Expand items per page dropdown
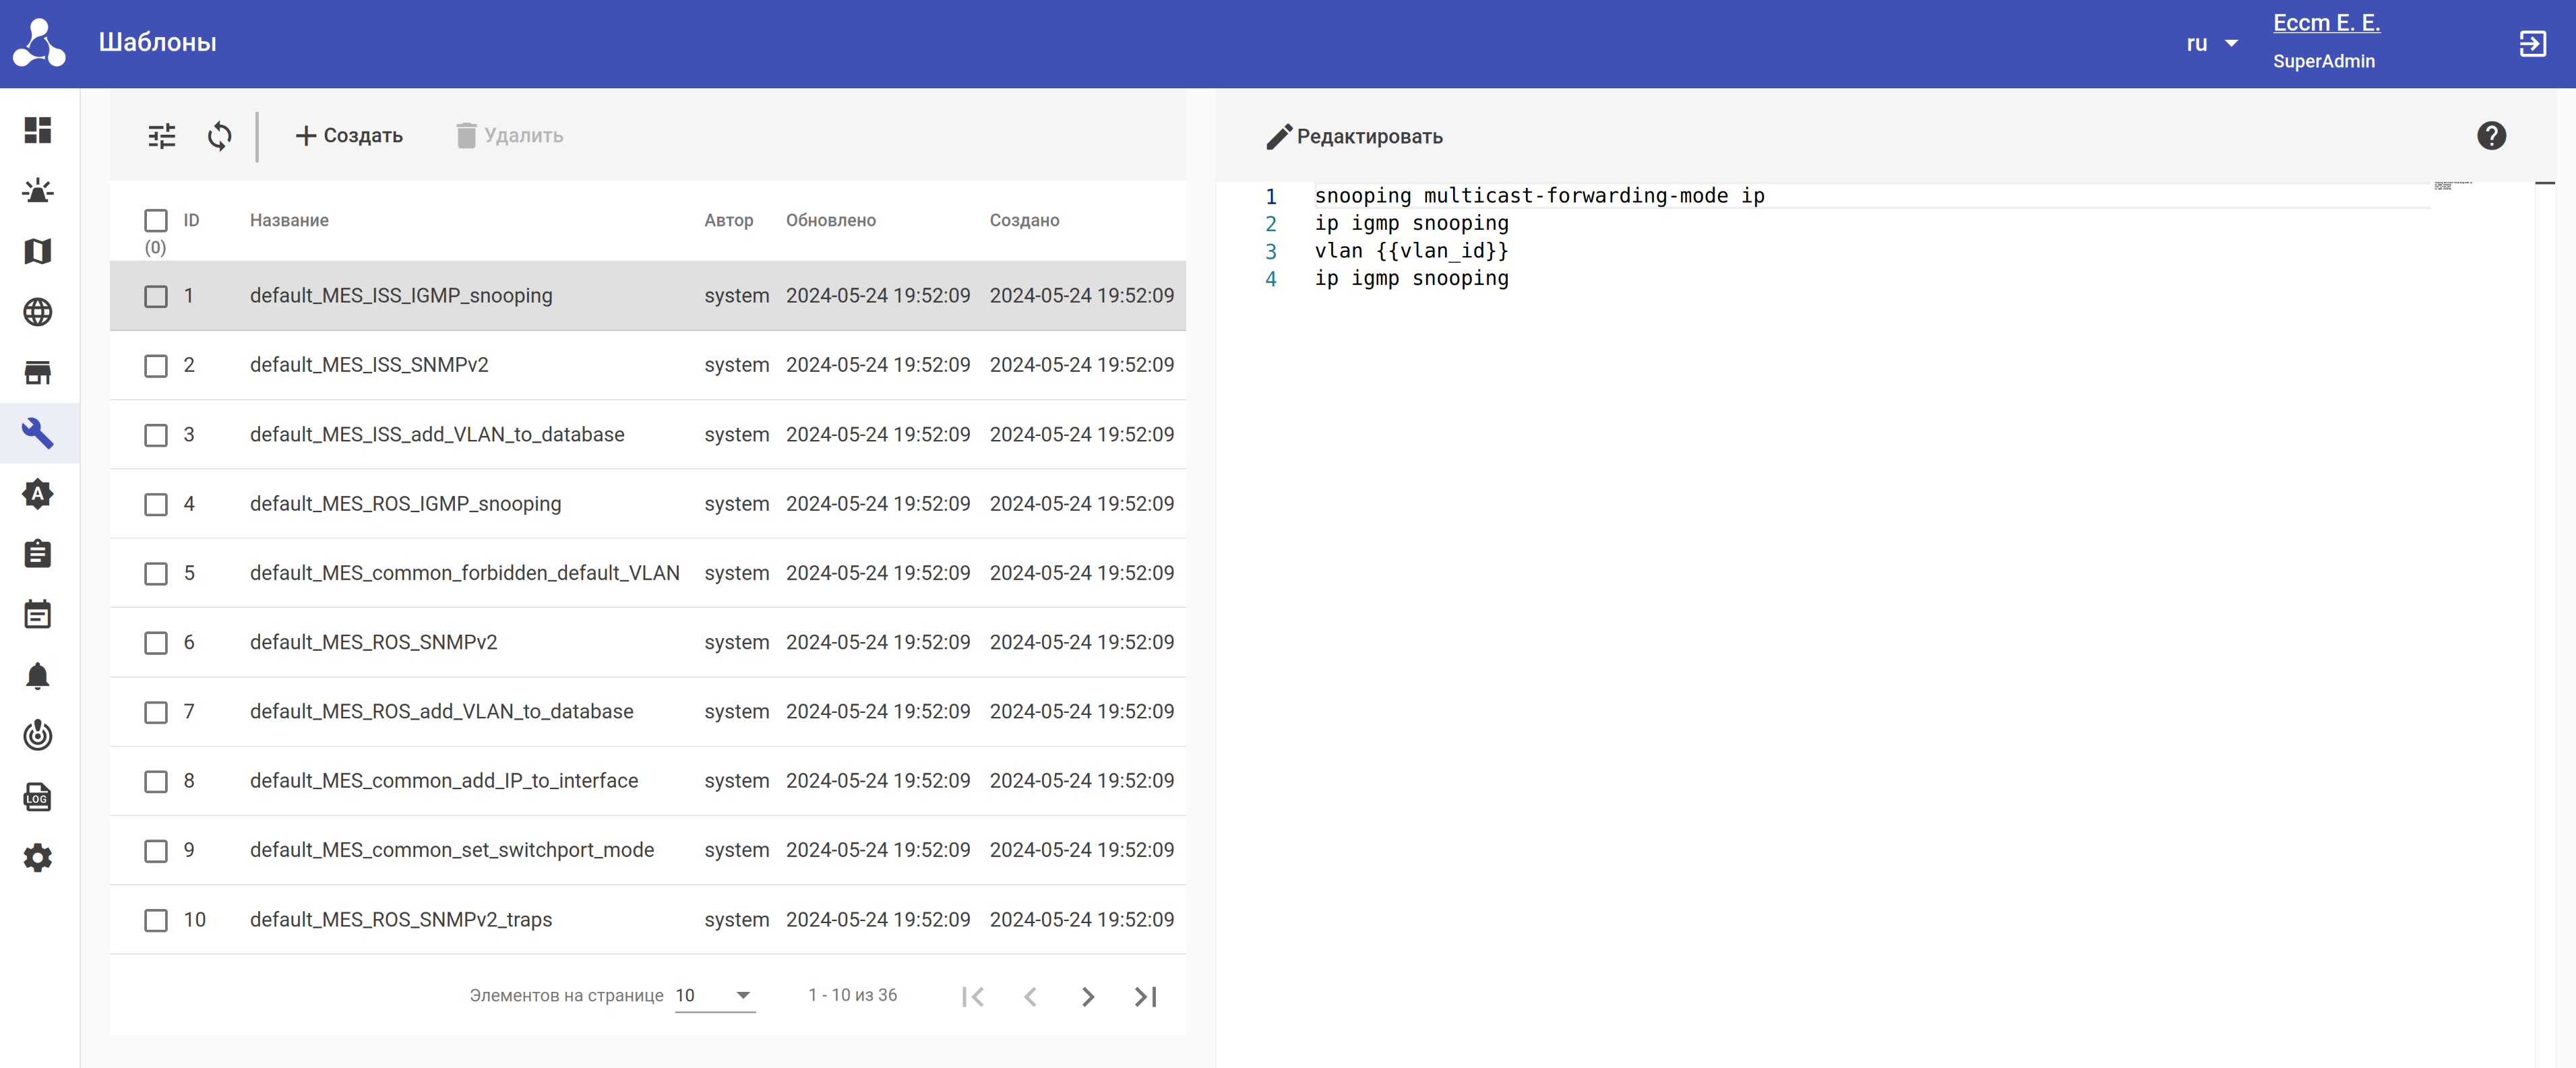Viewport: 2576px width, 1068px height. tap(714, 995)
